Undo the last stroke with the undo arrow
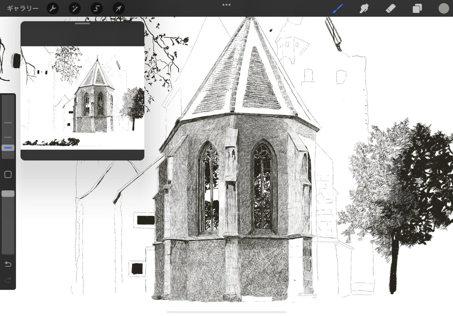 (x=8, y=264)
